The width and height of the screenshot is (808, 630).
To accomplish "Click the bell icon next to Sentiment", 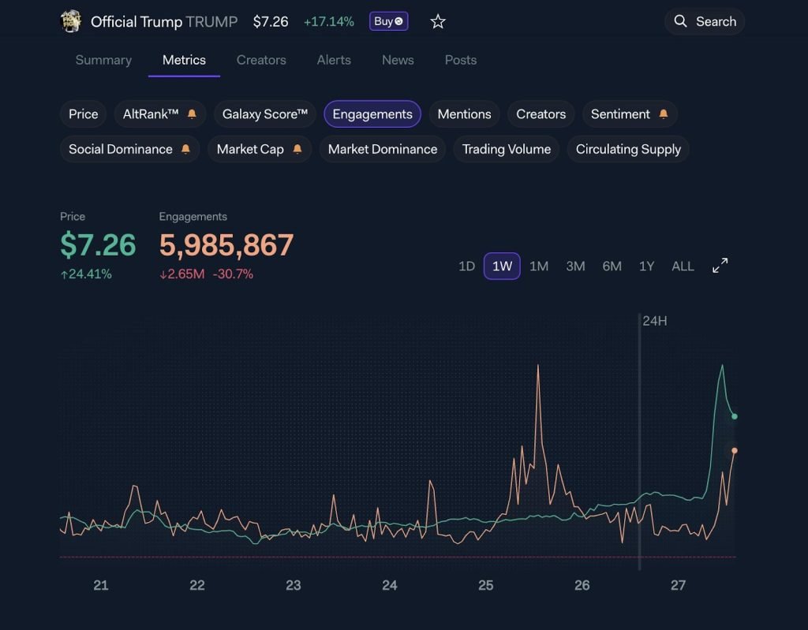I will (664, 113).
